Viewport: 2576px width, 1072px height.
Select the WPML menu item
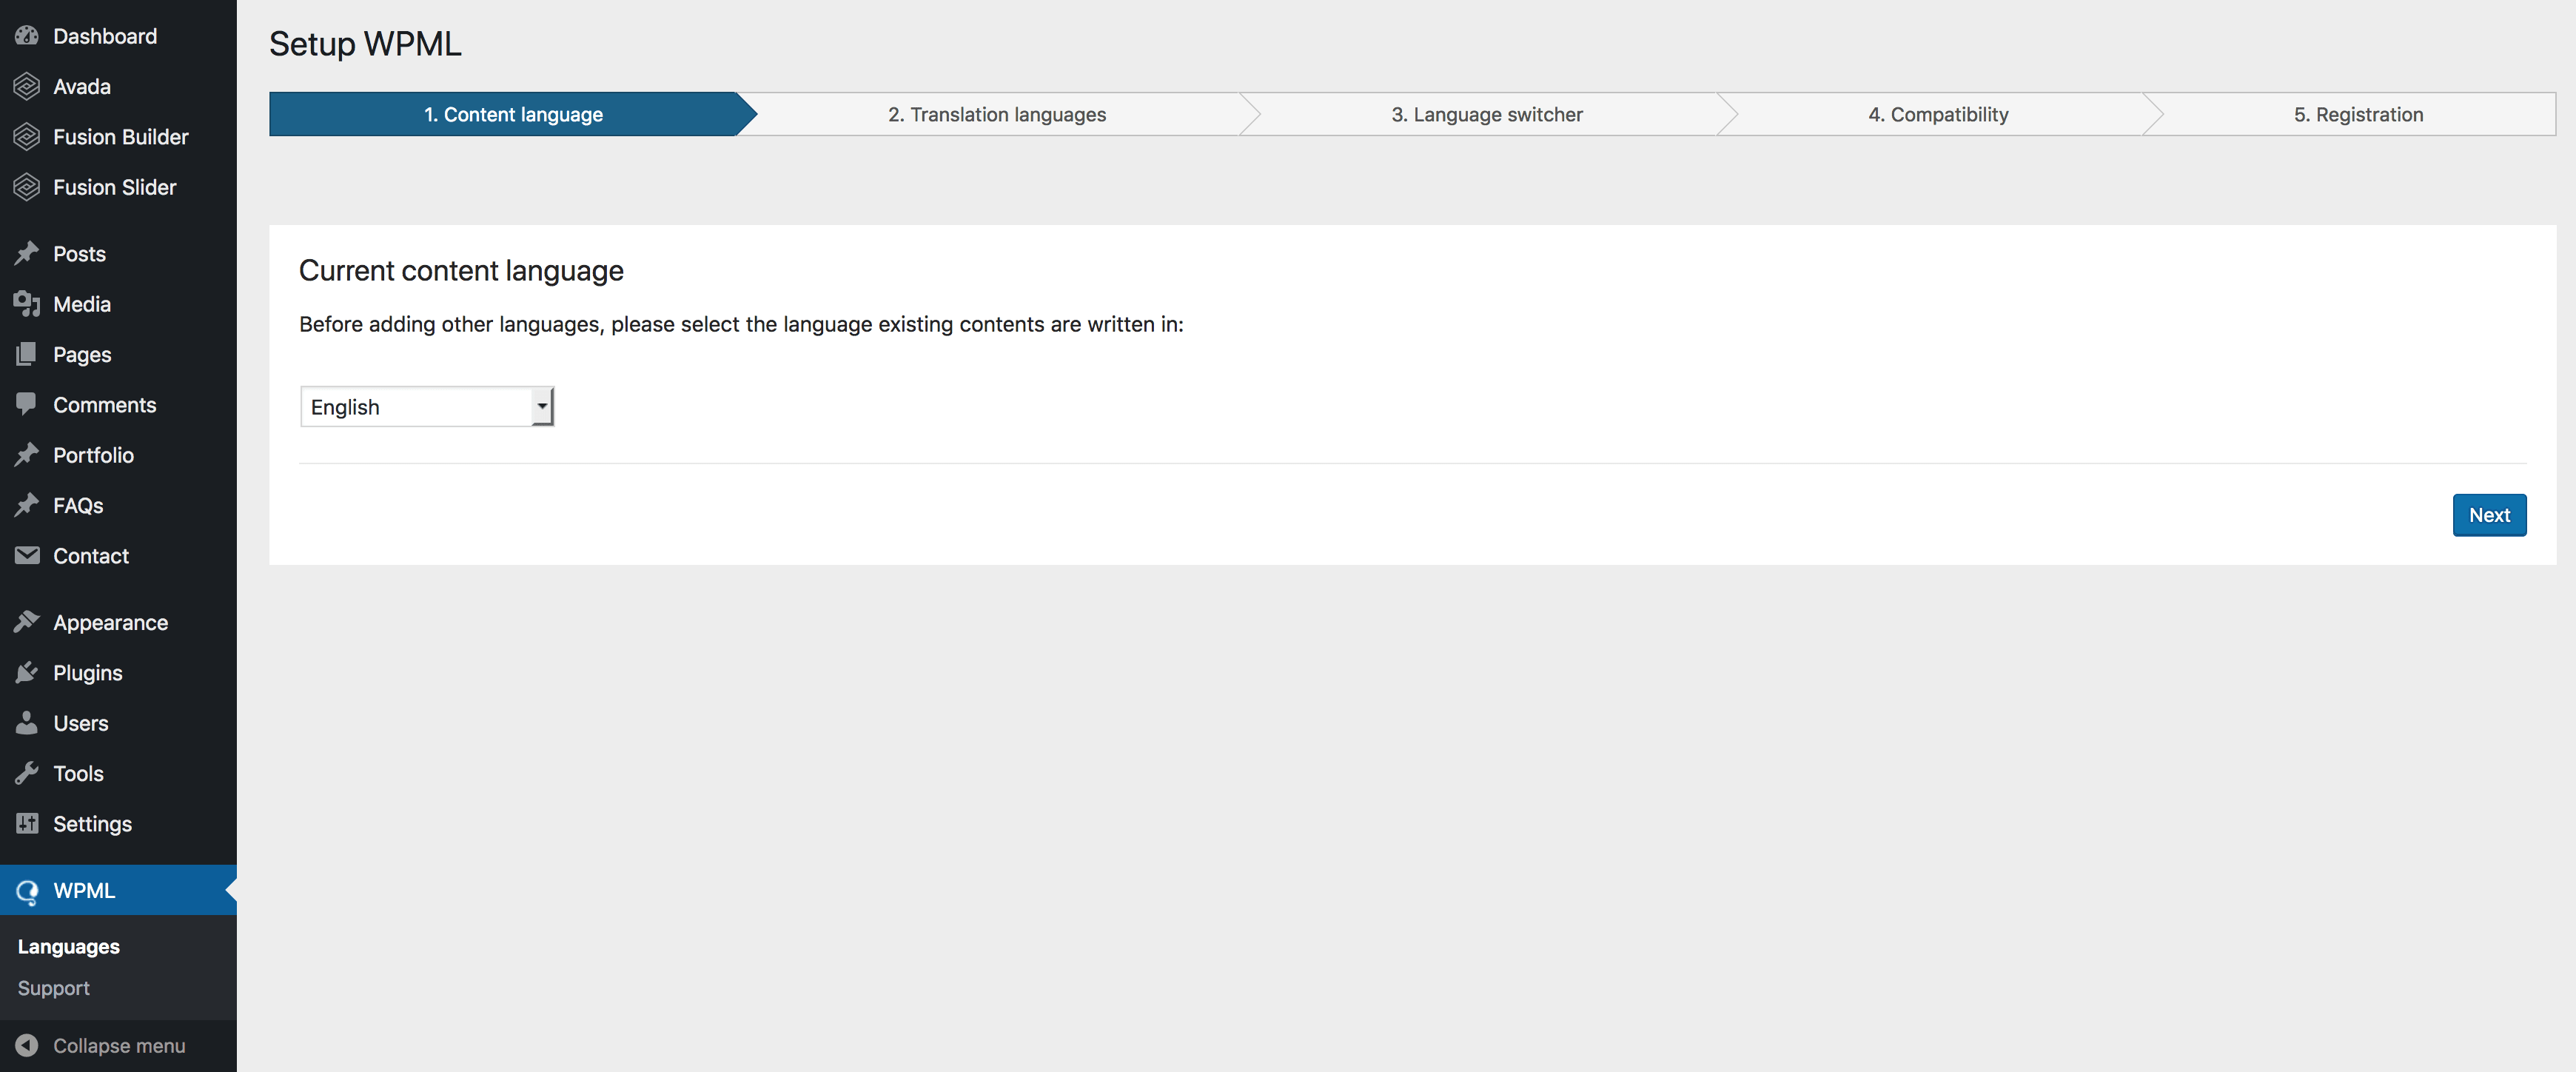point(118,890)
